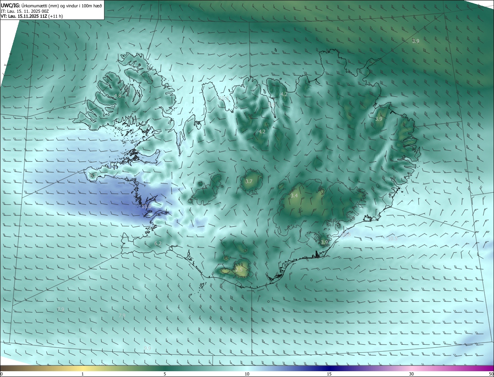Click the "10" tick on the color scale

point(247,374)
